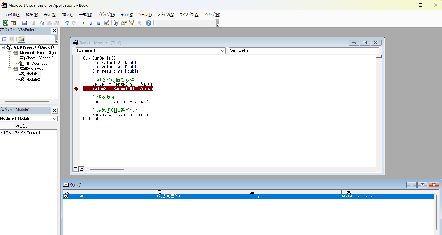Image resolution: width=442 pixels, height=235 pixels.
Task: Select the result watch row
Action: tap(248, 196)
